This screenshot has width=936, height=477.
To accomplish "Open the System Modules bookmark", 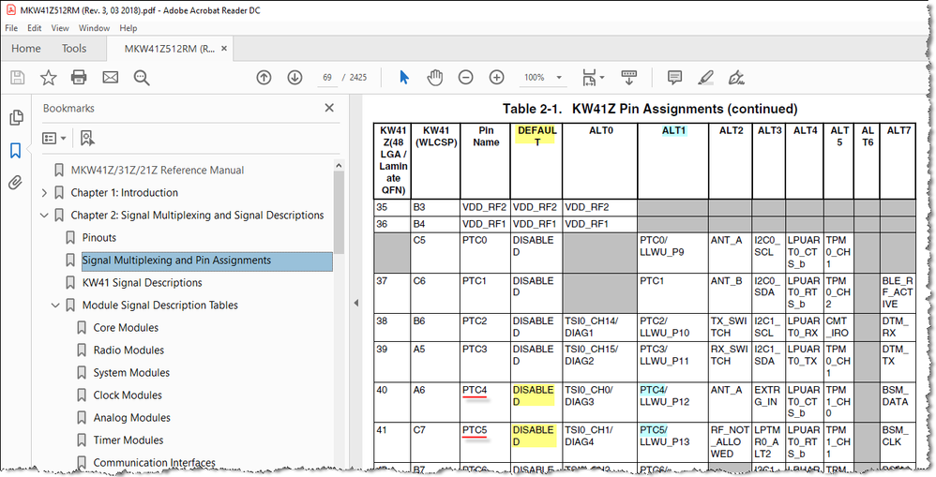I will tap(131, 373).
